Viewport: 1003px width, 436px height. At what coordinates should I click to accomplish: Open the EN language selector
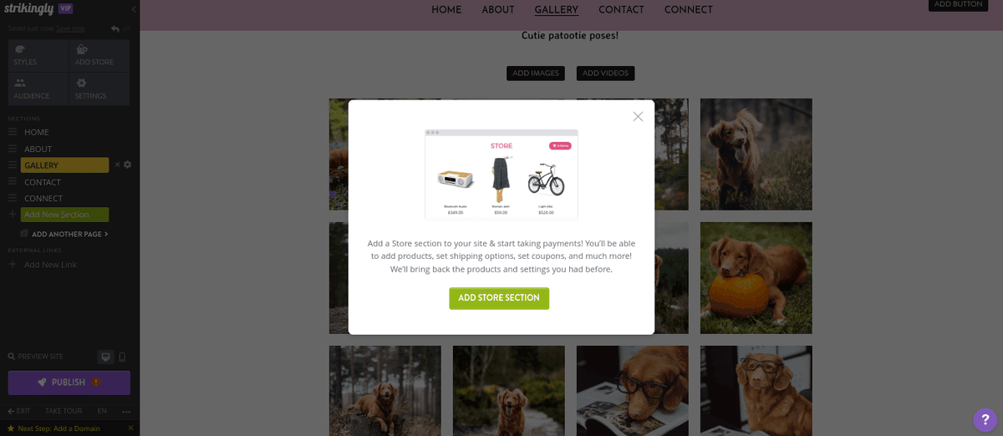click(102, 411)
